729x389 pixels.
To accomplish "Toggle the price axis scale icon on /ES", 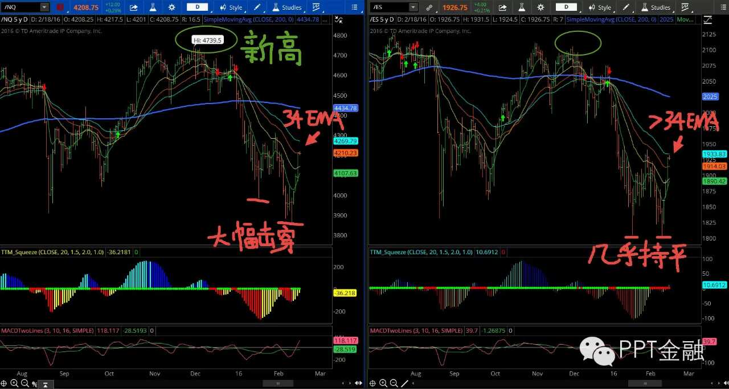I will click(708, 19).
